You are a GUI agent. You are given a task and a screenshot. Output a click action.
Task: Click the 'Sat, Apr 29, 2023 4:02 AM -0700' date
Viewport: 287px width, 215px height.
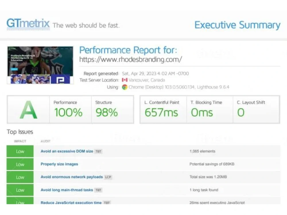pyautogui.click(x=155, y=73)
